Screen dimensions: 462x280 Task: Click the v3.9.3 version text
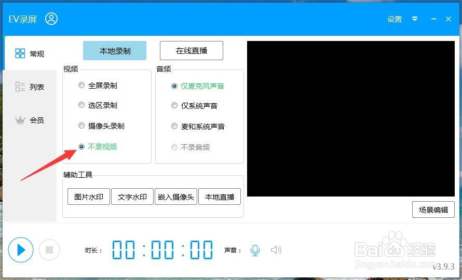pyautogui.click(x=443, y=267)
